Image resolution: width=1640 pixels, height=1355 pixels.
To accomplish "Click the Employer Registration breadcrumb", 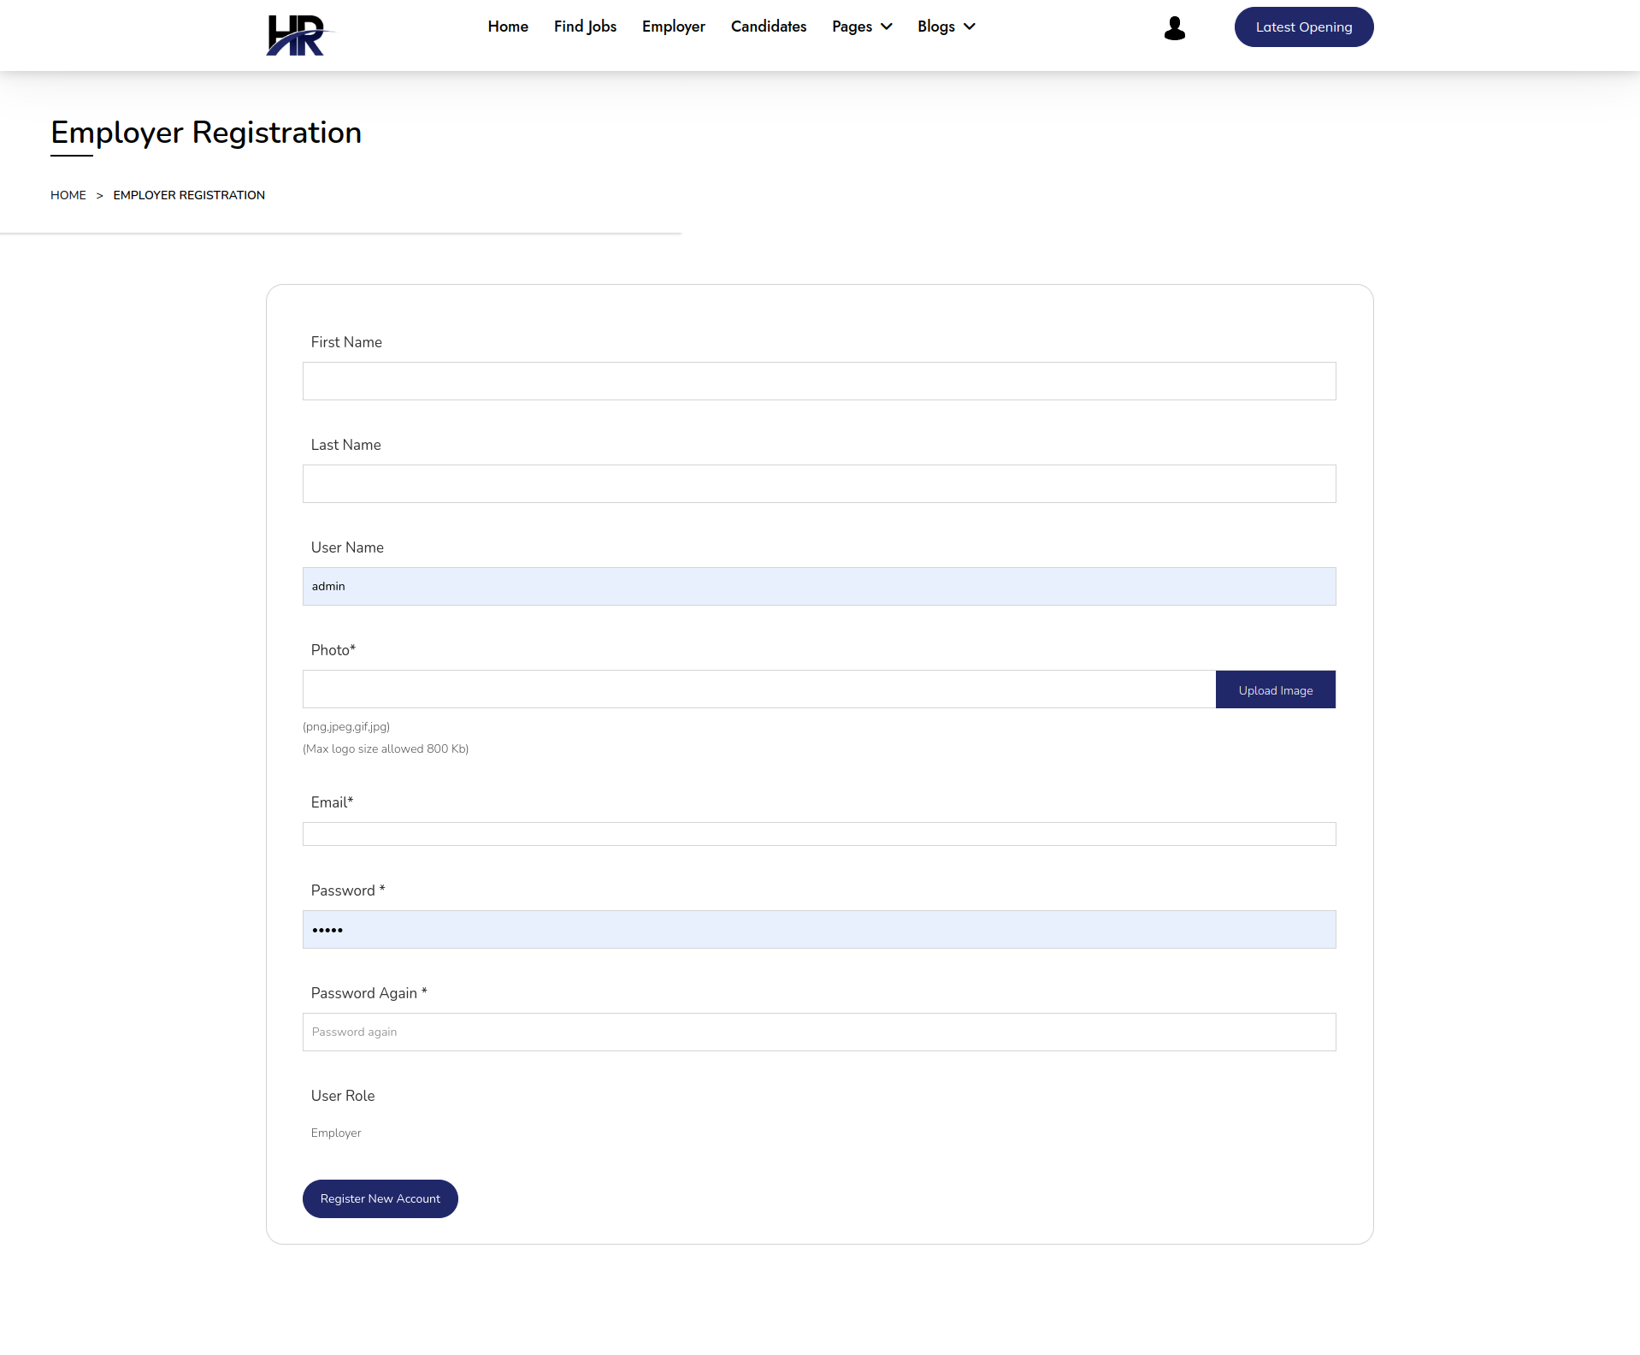I will pyautogui.click(x=189, y=195).
